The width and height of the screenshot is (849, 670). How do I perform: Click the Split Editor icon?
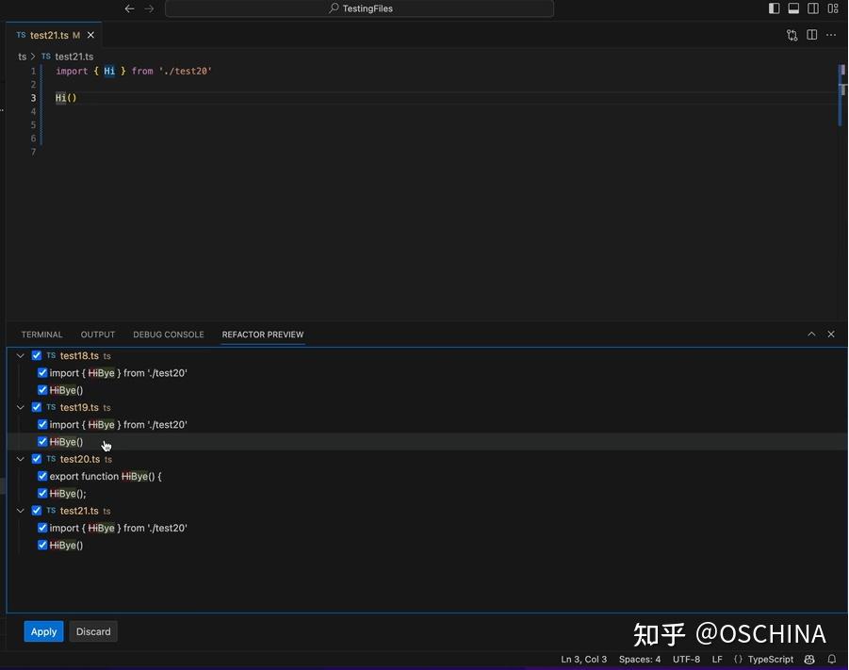point(812,35)
